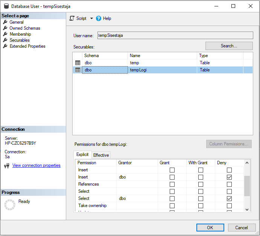
Task: Click the Extended Properties wrench icon
Action: tap(5, 46)
